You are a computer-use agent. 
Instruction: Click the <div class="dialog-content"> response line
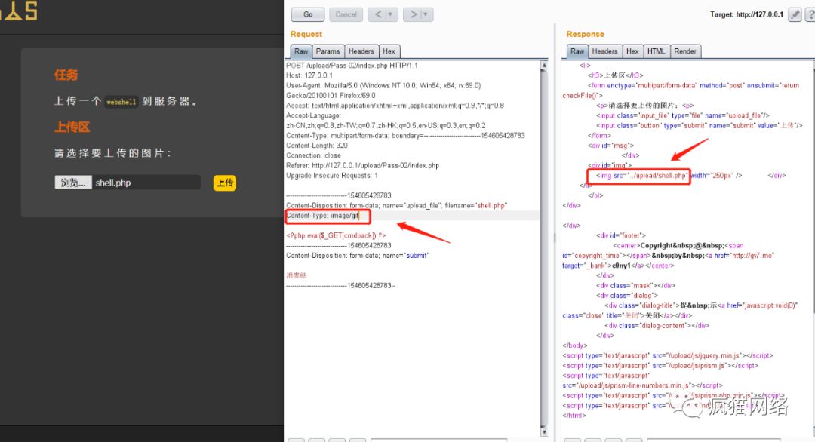coord(657,325)
